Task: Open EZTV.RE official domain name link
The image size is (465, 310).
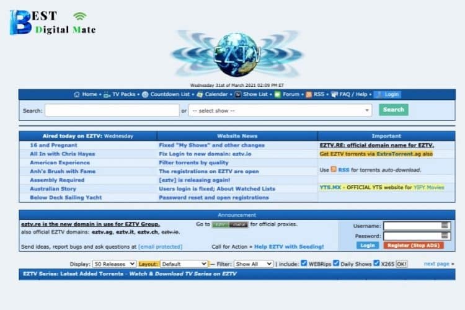Action: click(x=376, y=145)
